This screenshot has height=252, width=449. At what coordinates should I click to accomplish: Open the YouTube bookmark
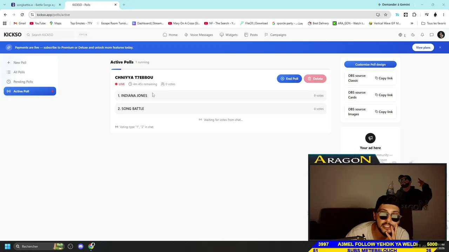coord(38,23)
